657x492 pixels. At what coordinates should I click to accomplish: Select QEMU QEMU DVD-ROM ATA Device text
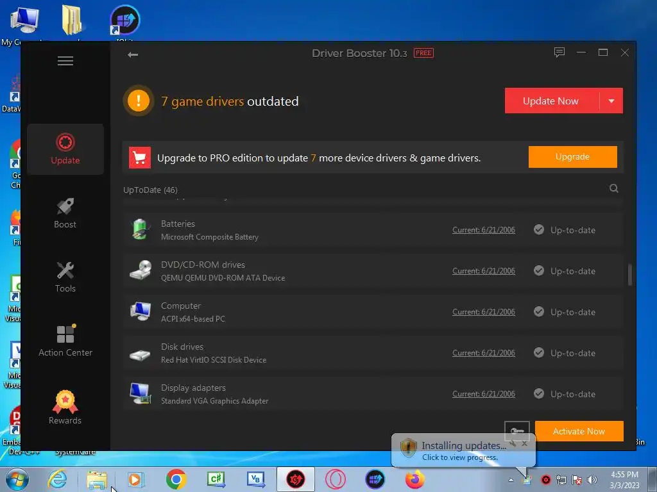[223, 278]
